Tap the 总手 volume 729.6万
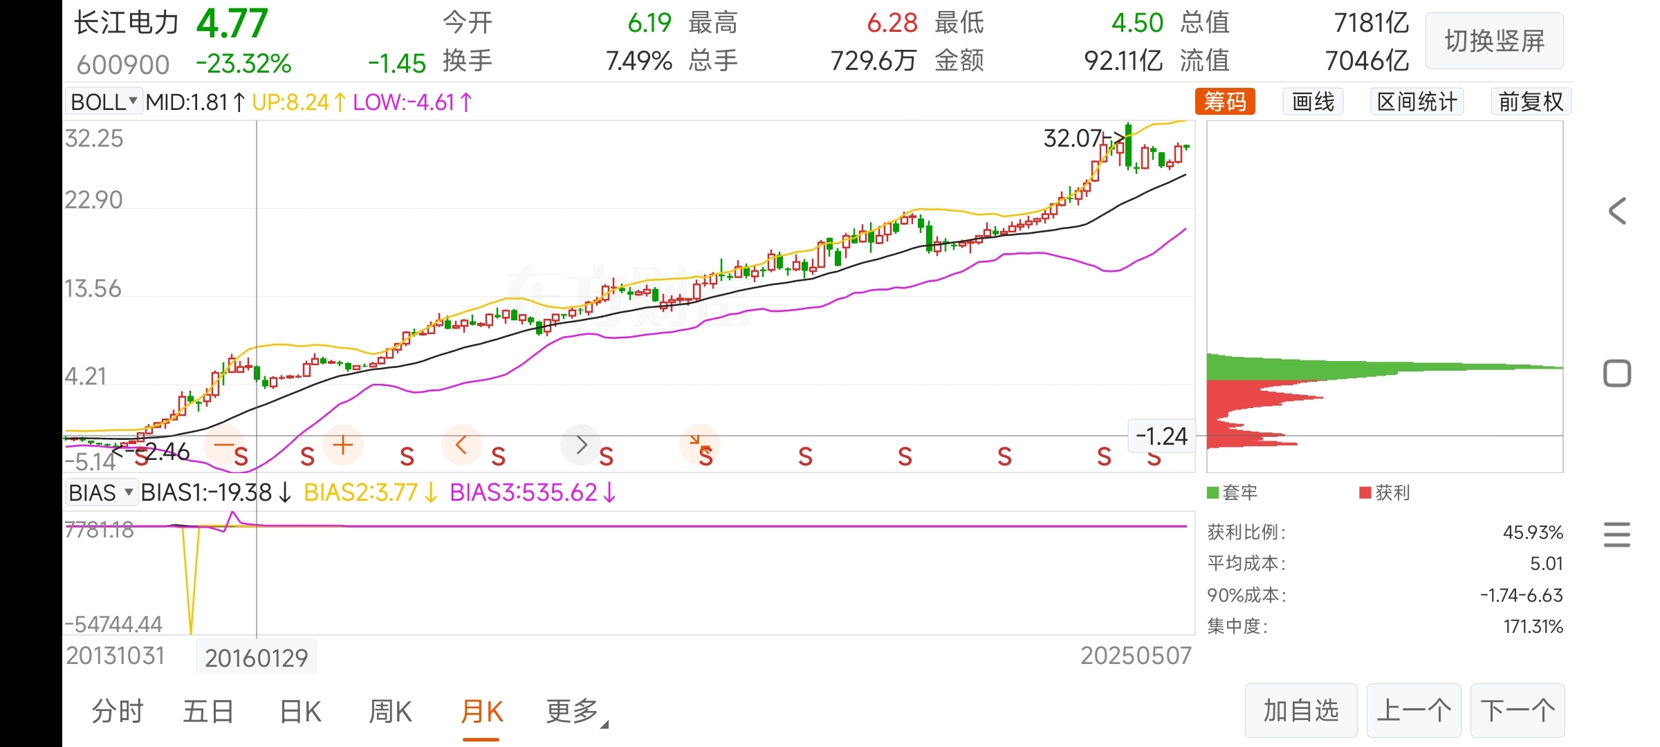This screenshot has width=1660, height=747. [874, 61]
